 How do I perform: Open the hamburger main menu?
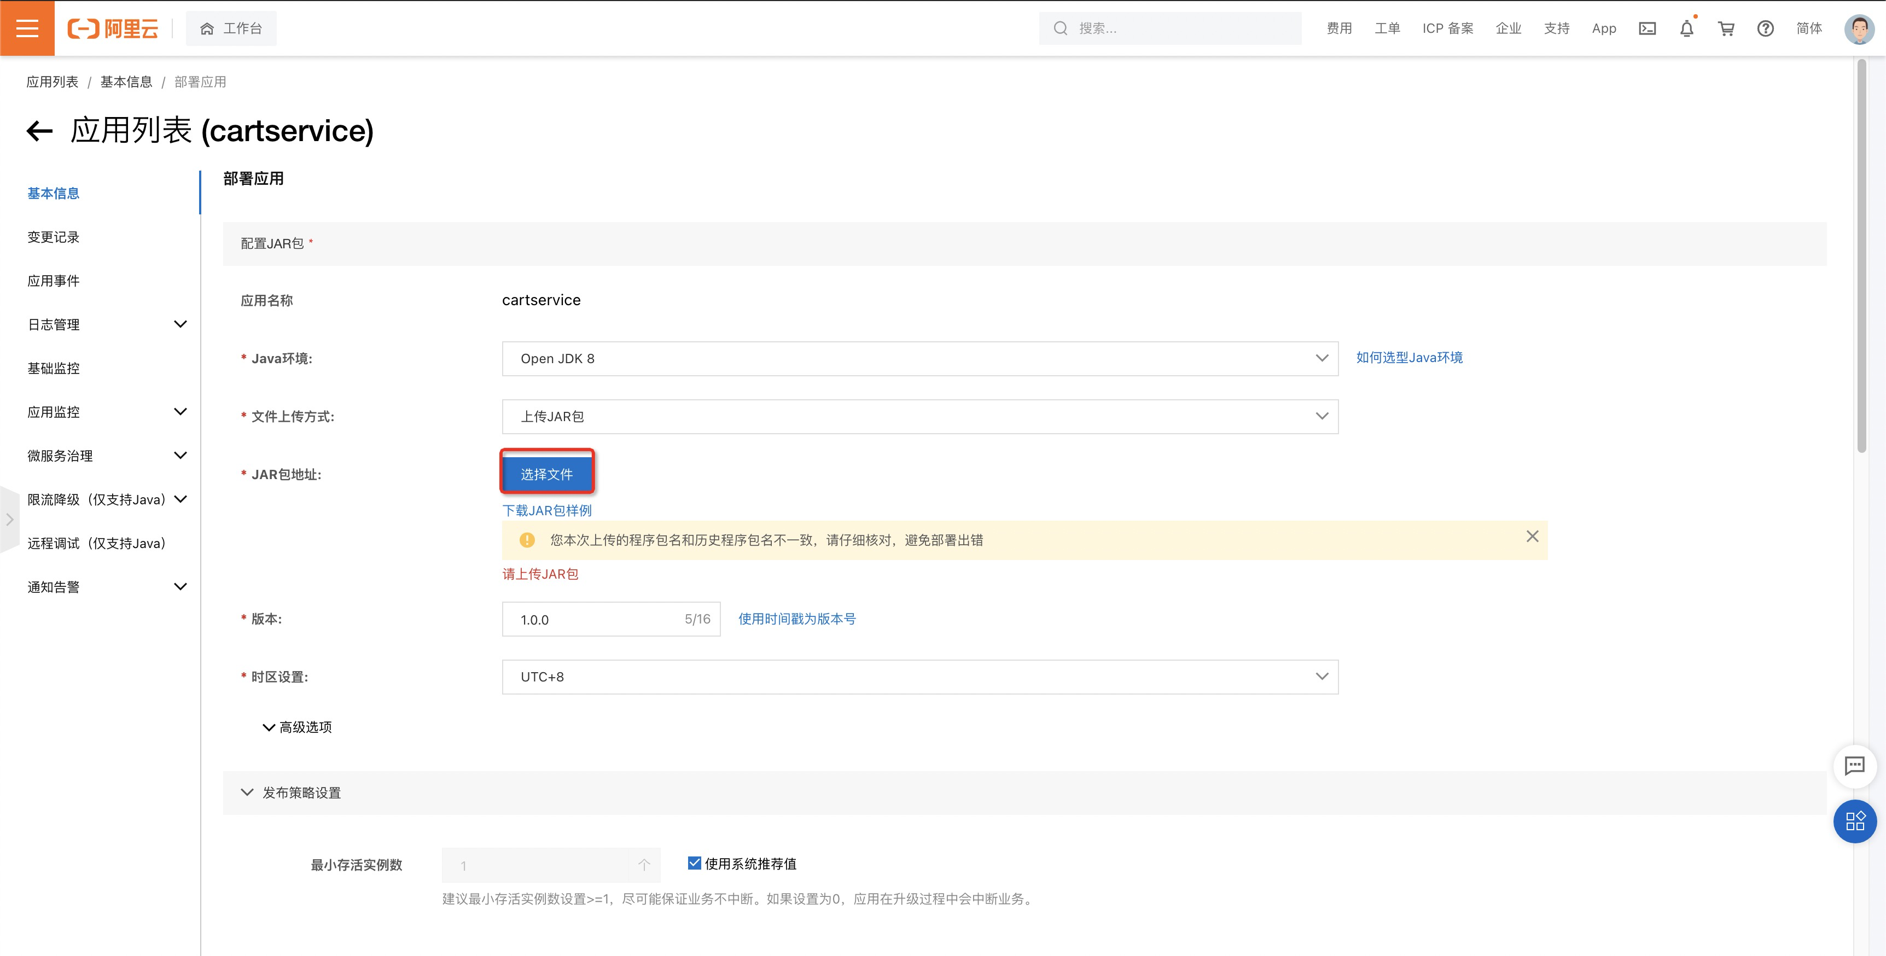pyautogui.click(x=27, y=28)
